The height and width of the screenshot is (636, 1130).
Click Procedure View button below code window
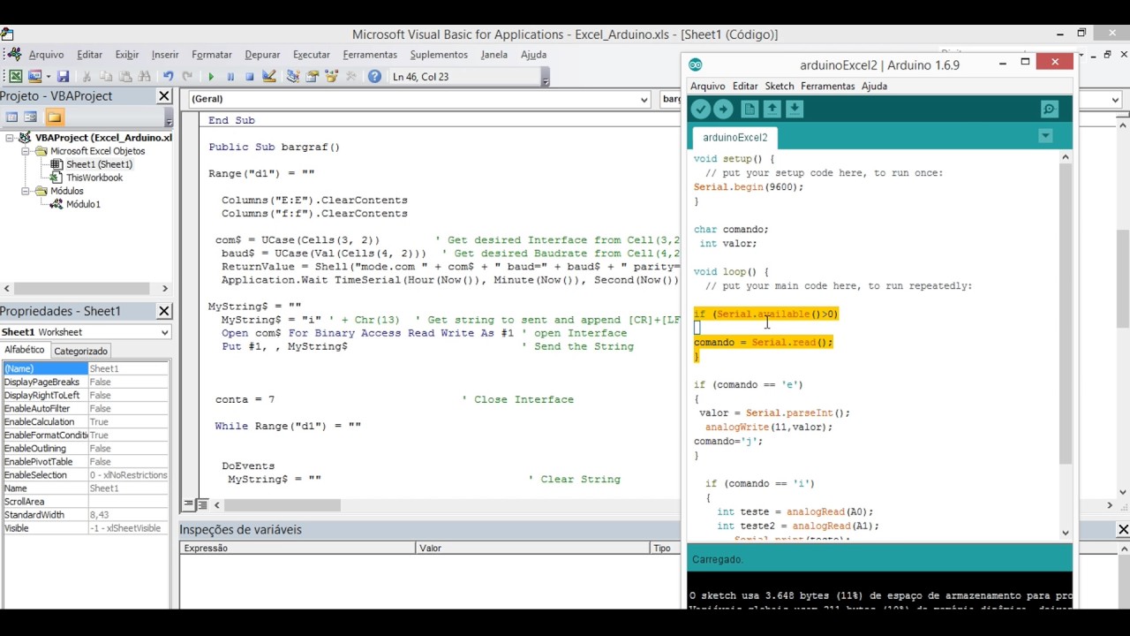click(x=187, y=505)
